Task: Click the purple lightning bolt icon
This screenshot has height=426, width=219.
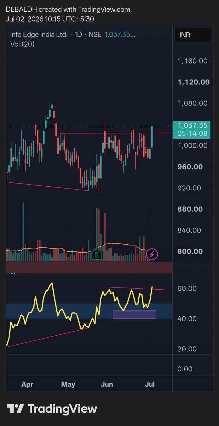Action: click(152, 254)
